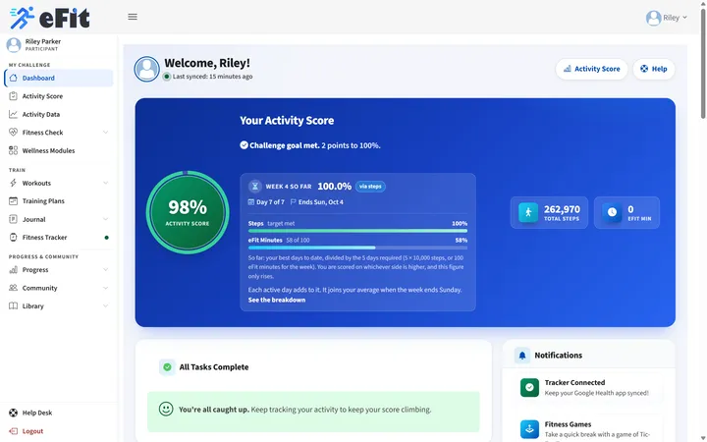Screen dimensions: 707x442
Task: Click Logout in the sidebar
Action: (59, 431)
